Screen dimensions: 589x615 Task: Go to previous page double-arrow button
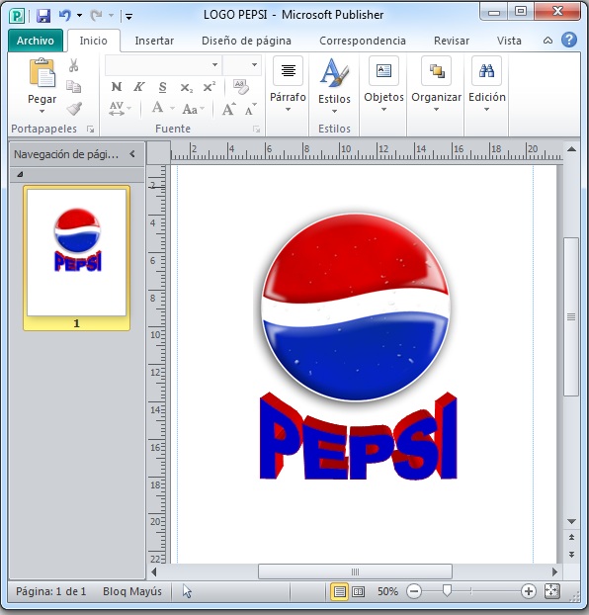tap(571, 537)
